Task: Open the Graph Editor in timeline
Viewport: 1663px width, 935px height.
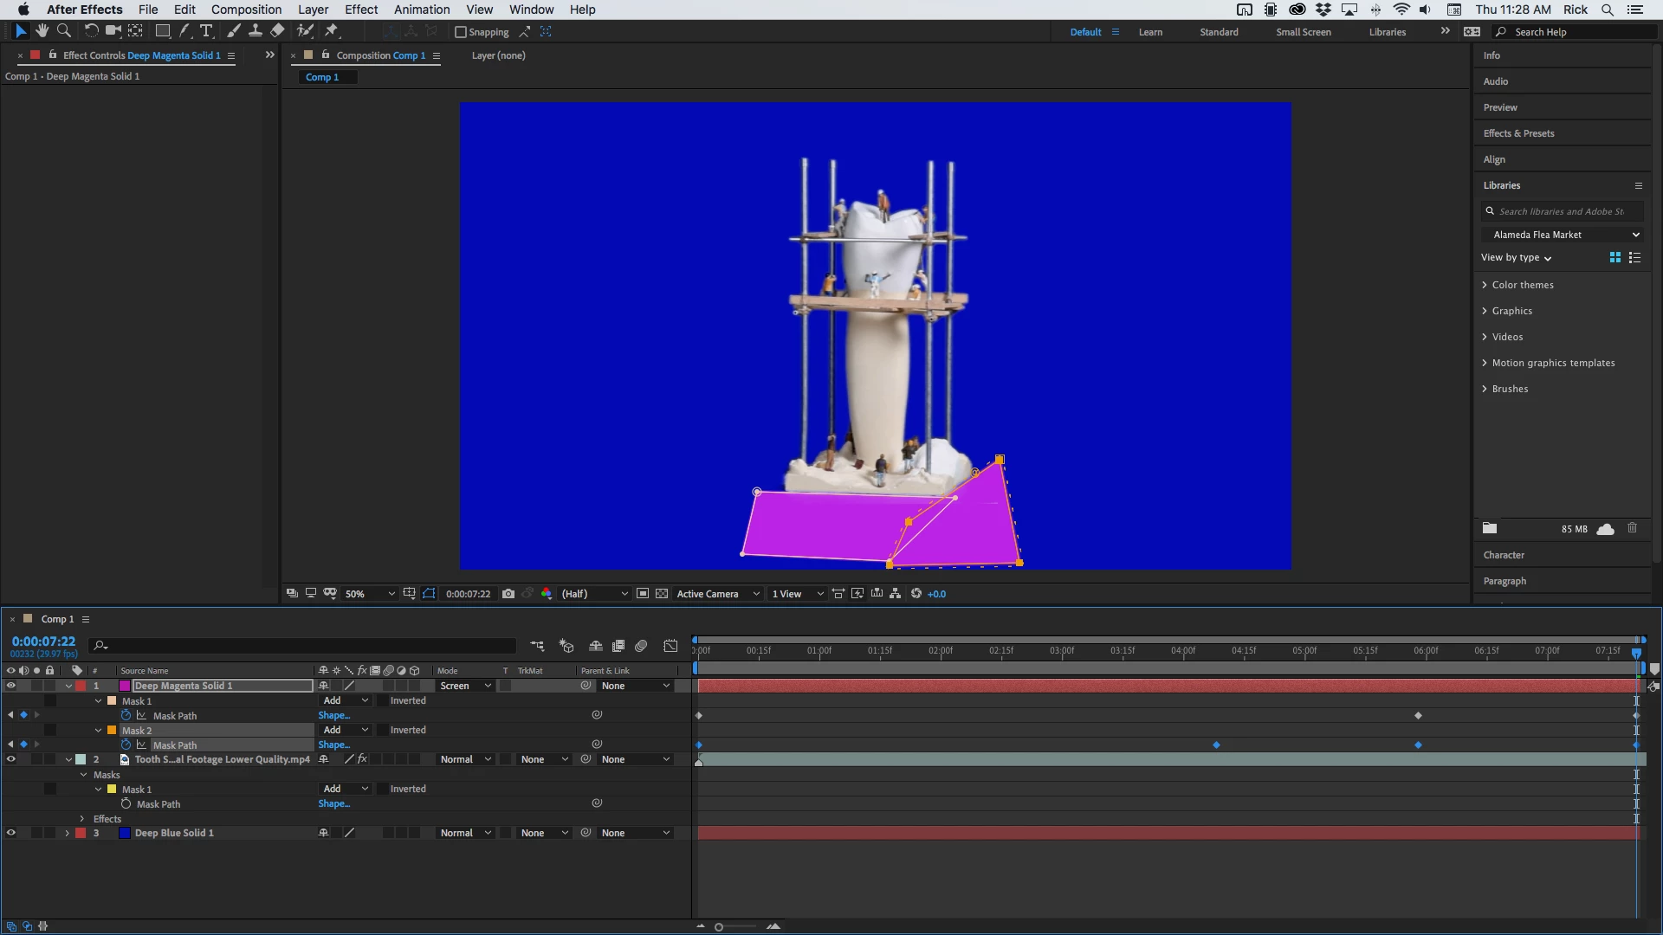Action: coord(670,646)
